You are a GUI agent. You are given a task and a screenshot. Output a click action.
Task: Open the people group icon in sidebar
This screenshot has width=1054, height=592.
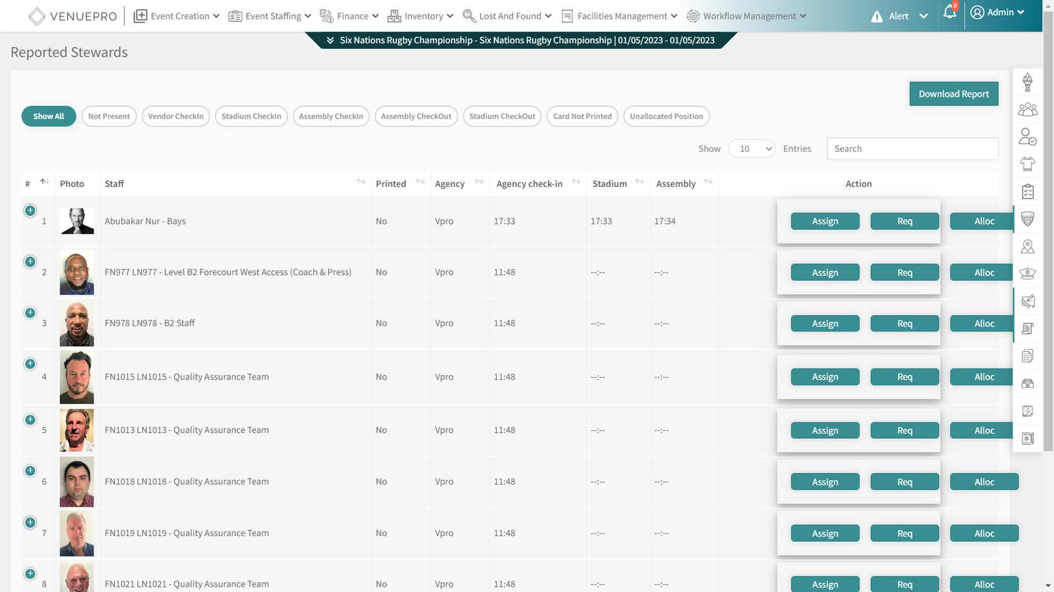pos(1027,110)
